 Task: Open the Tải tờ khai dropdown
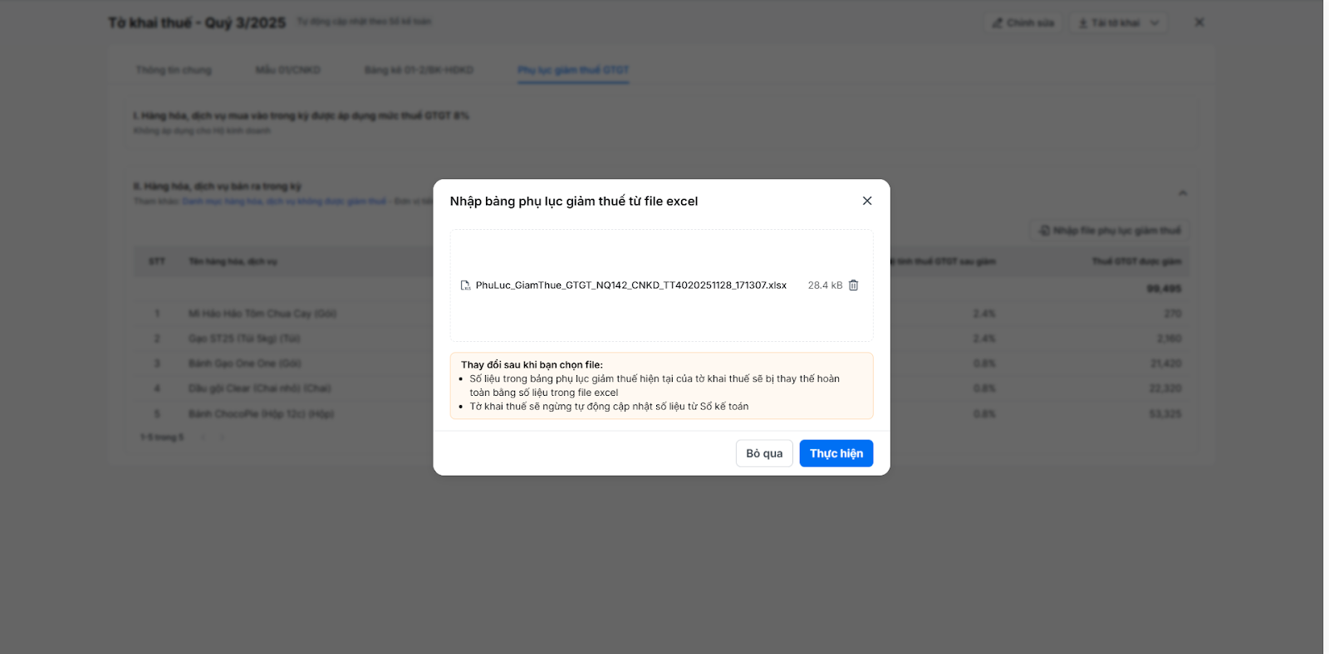coord(1118,23)
